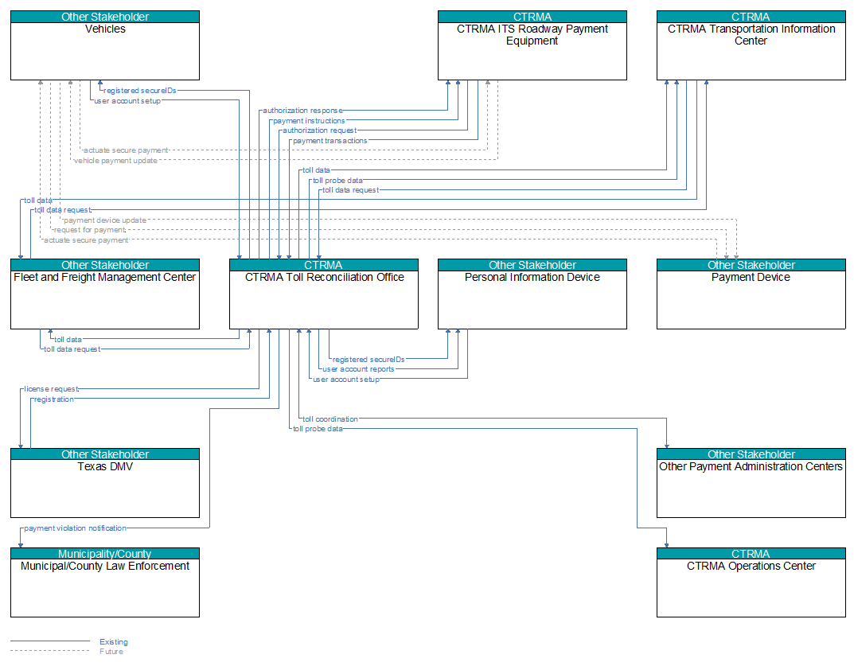This screenshot has width=854, height=666.
Task: Click 'payment transactions' flow label
Action: tap(330, 141)
